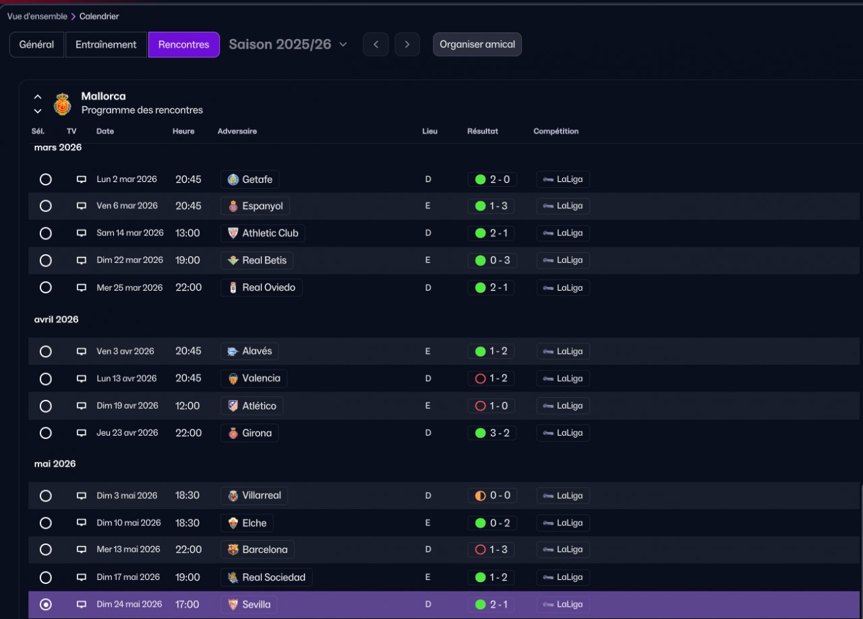Switch to the Entraînement tab

(106, 45)
